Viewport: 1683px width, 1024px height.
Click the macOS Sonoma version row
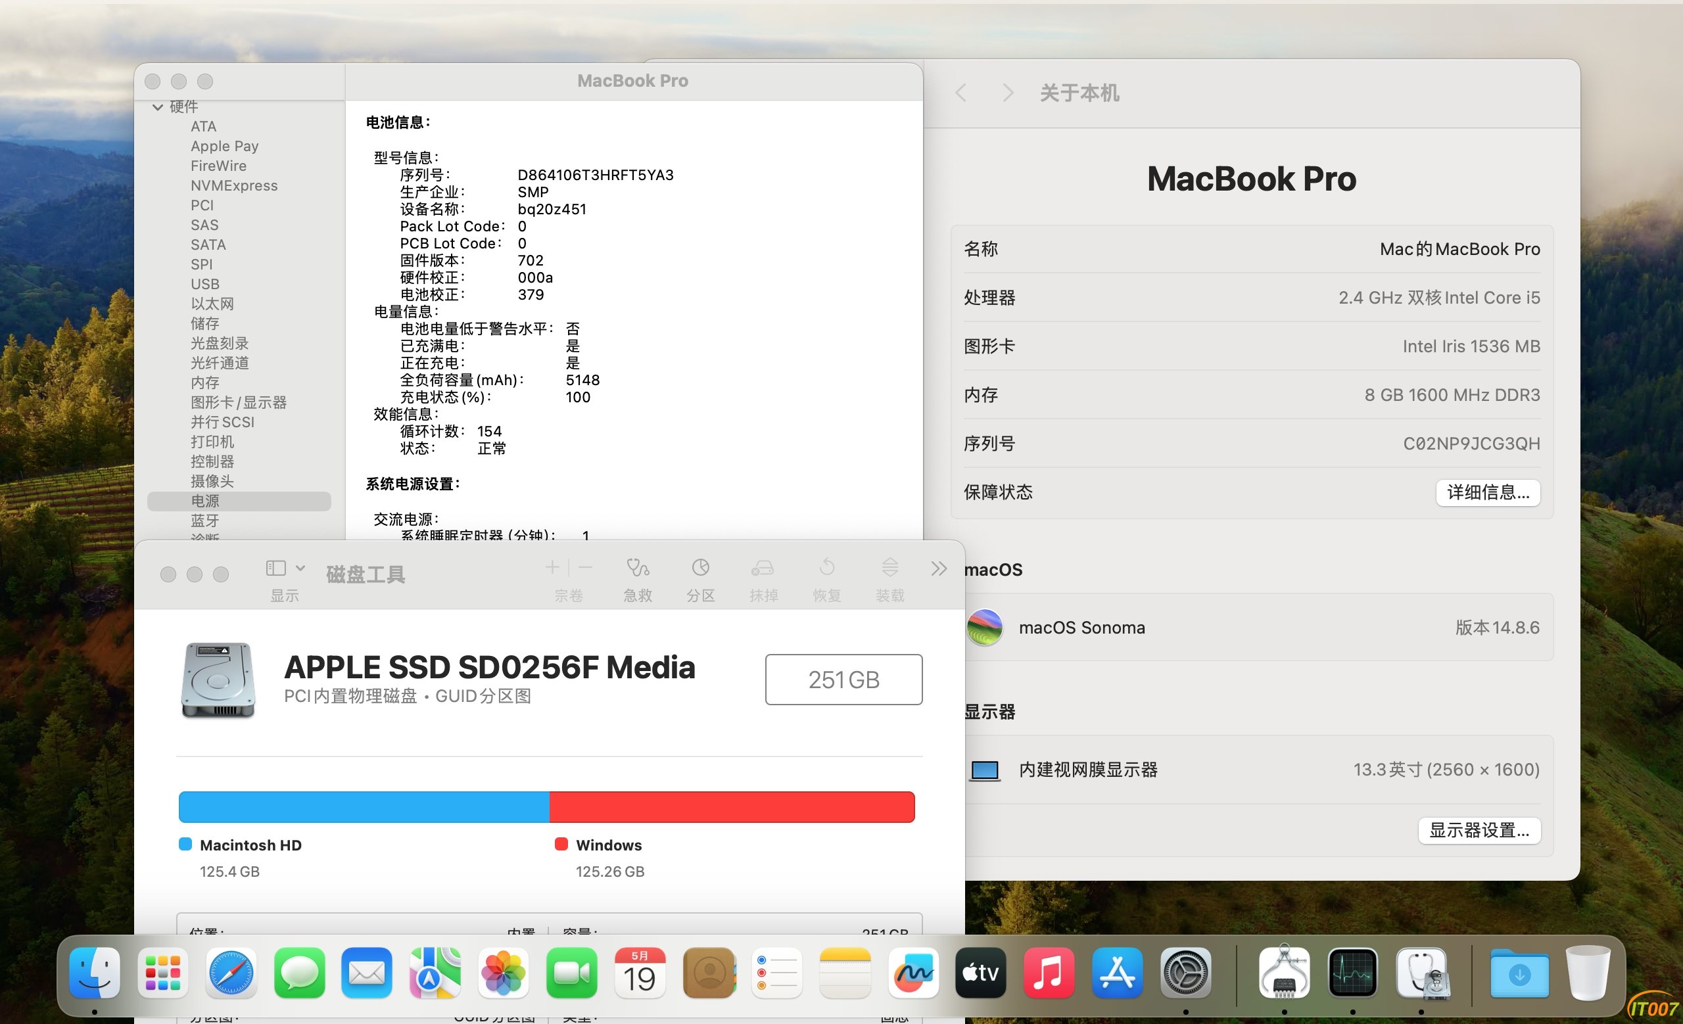pyautogui.click(x=1252, y=628)
